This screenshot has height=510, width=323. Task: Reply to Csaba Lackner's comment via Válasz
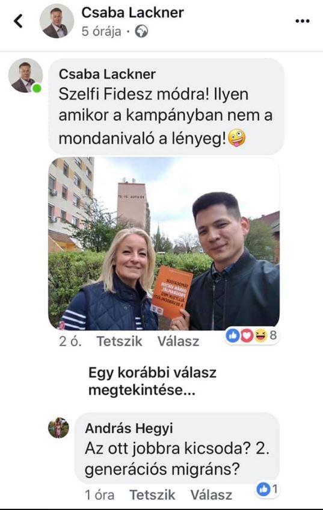pos(178,341)
